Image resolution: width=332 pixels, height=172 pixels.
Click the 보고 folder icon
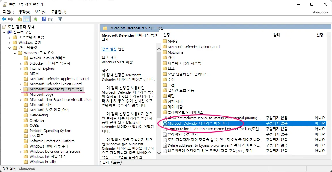click(x=165, y=69)
